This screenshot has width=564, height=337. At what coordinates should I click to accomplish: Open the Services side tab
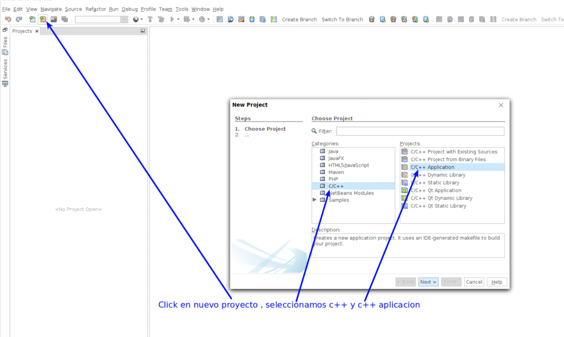point(5,73)
